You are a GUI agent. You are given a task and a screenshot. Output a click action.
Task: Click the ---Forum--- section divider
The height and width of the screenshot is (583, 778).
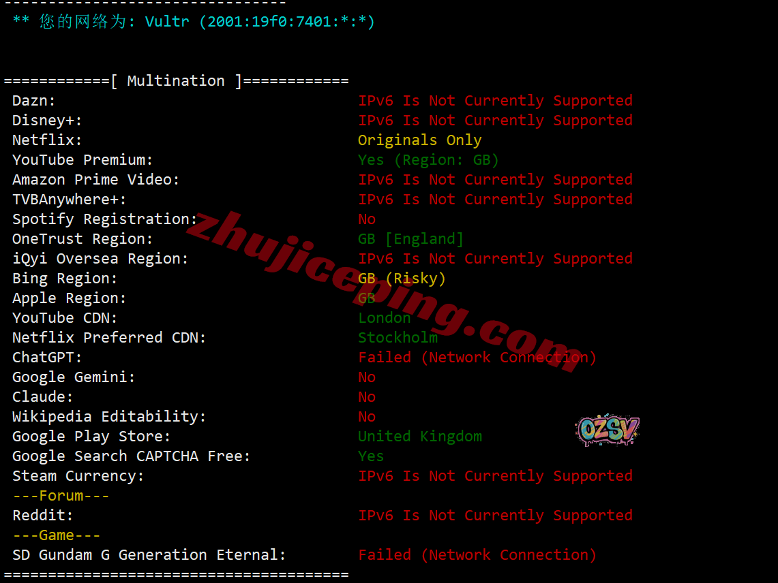pos(61,496)
